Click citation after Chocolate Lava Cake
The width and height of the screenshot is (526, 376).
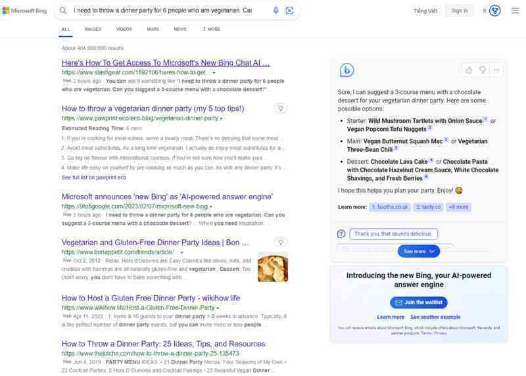tap(431, 160)
